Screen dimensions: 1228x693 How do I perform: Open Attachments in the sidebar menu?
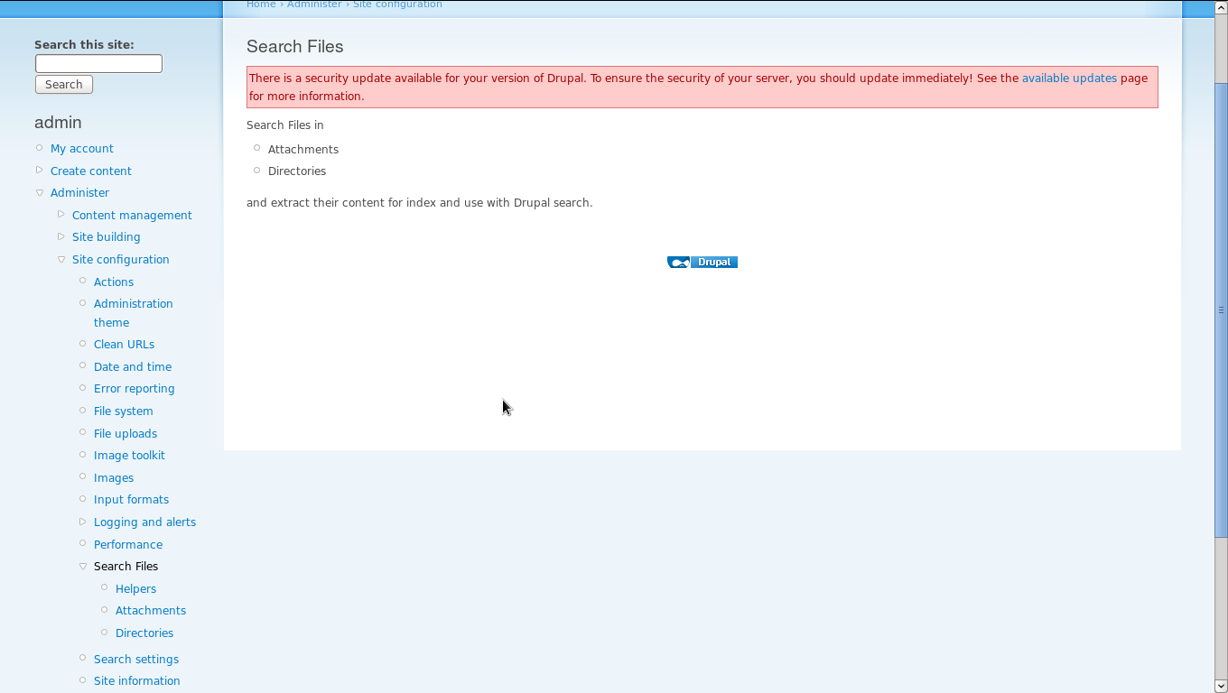151,611
